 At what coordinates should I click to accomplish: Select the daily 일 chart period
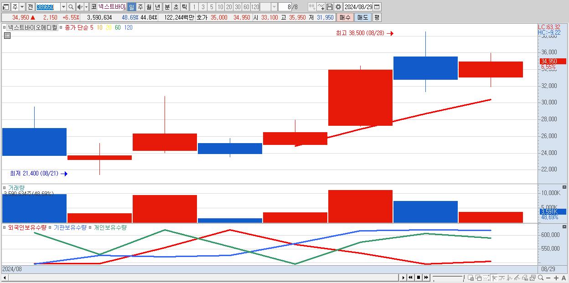click(131, 7)
